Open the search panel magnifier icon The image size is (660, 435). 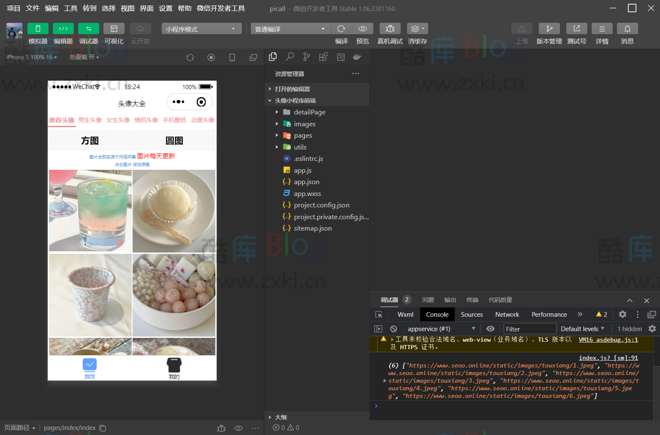tap(290, 57)
